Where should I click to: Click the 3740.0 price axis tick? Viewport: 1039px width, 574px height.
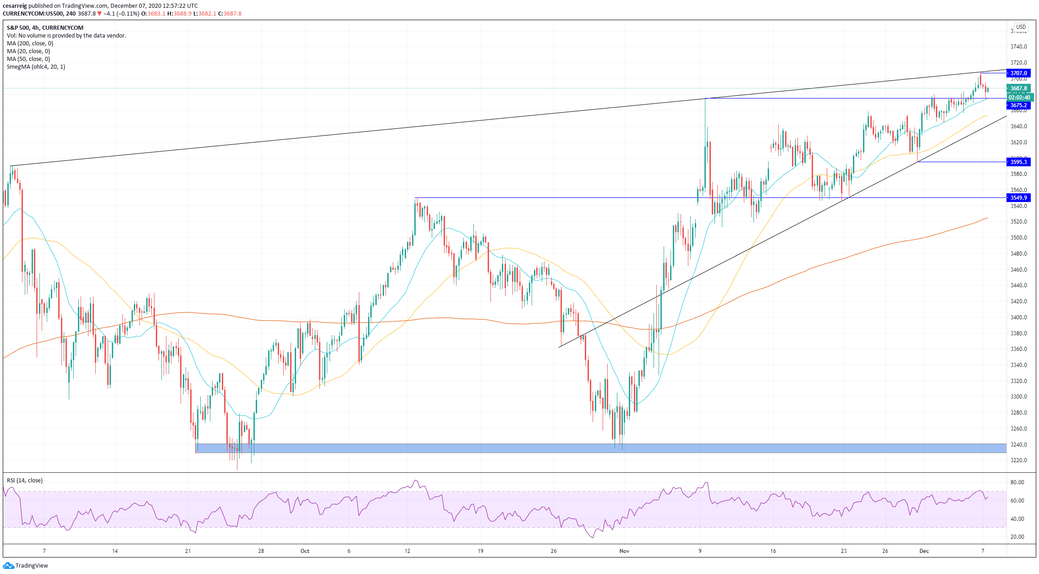click(1018, 47)
